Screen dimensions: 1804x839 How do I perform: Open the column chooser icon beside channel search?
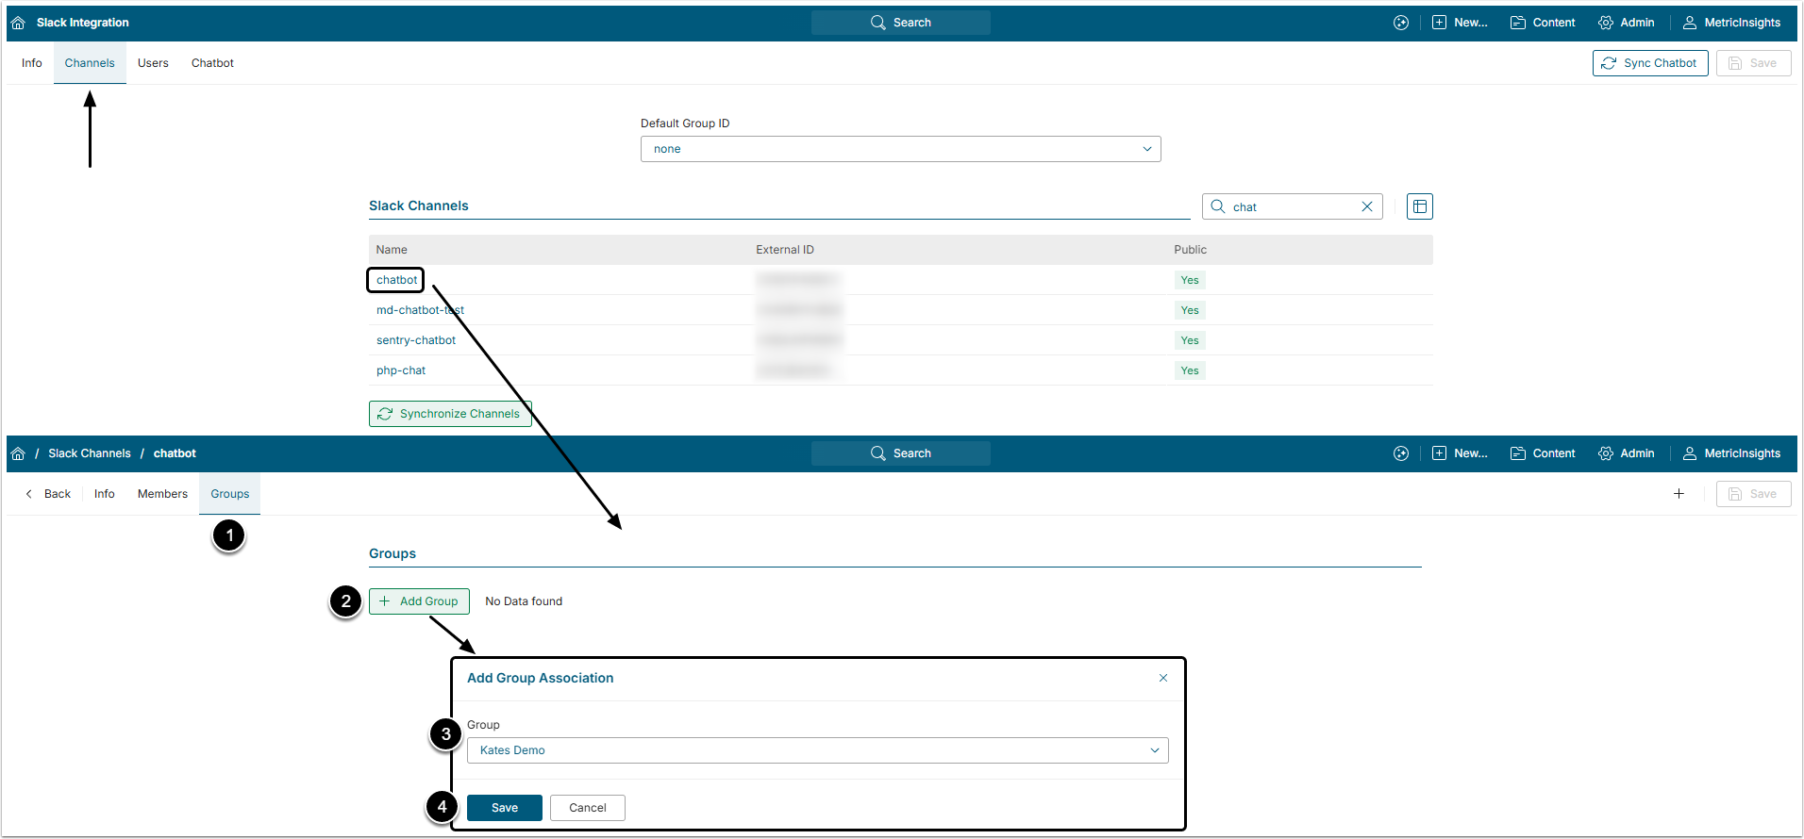pyautogui.click(x=1420, y=206)
